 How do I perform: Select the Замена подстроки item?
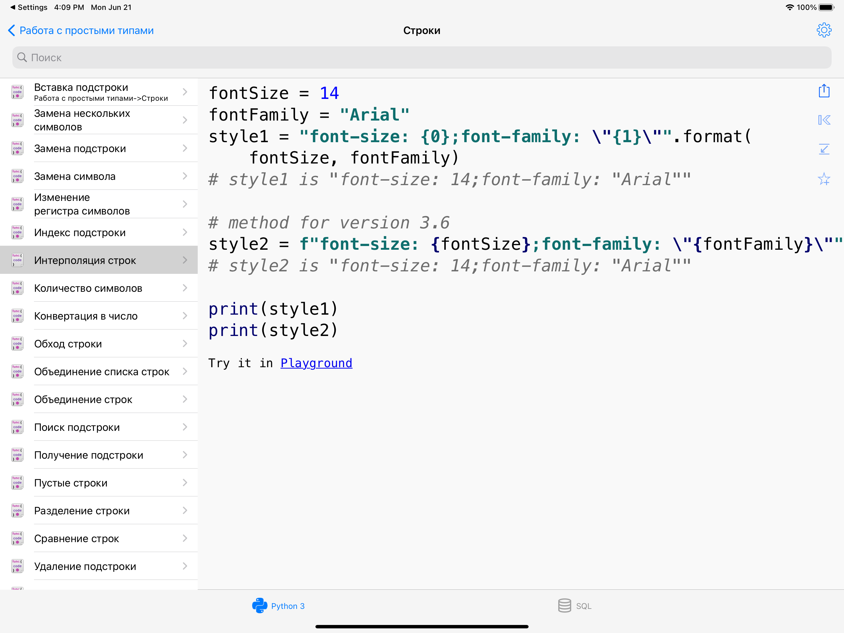coord(99,148)
